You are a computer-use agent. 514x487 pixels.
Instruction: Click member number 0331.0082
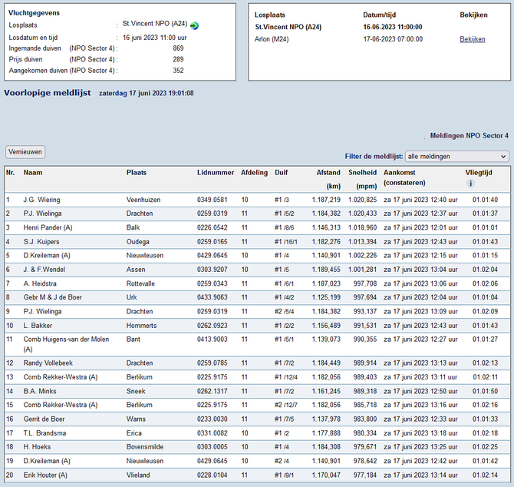coord(212,433)
